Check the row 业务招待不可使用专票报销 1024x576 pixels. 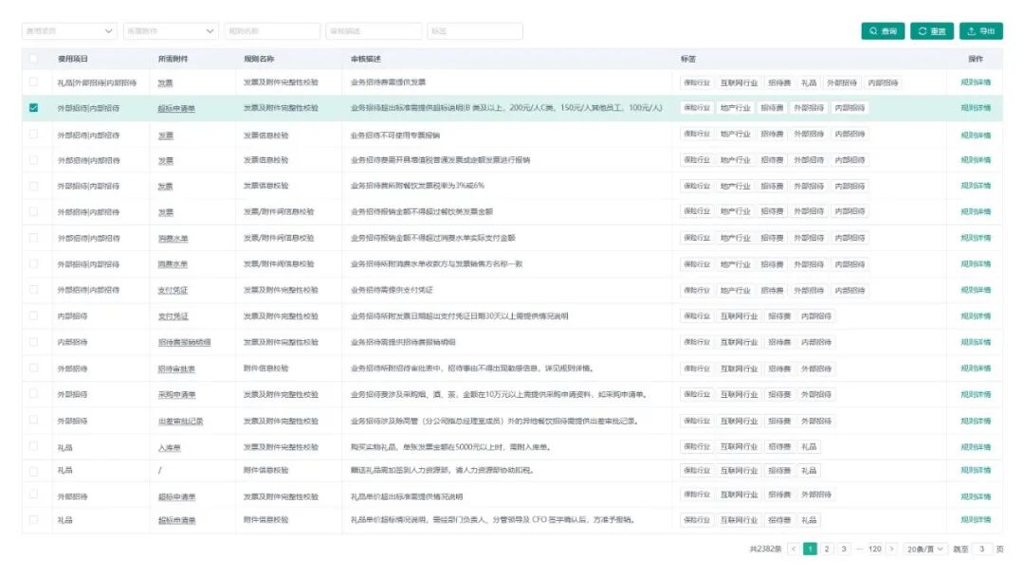point(33,134)
